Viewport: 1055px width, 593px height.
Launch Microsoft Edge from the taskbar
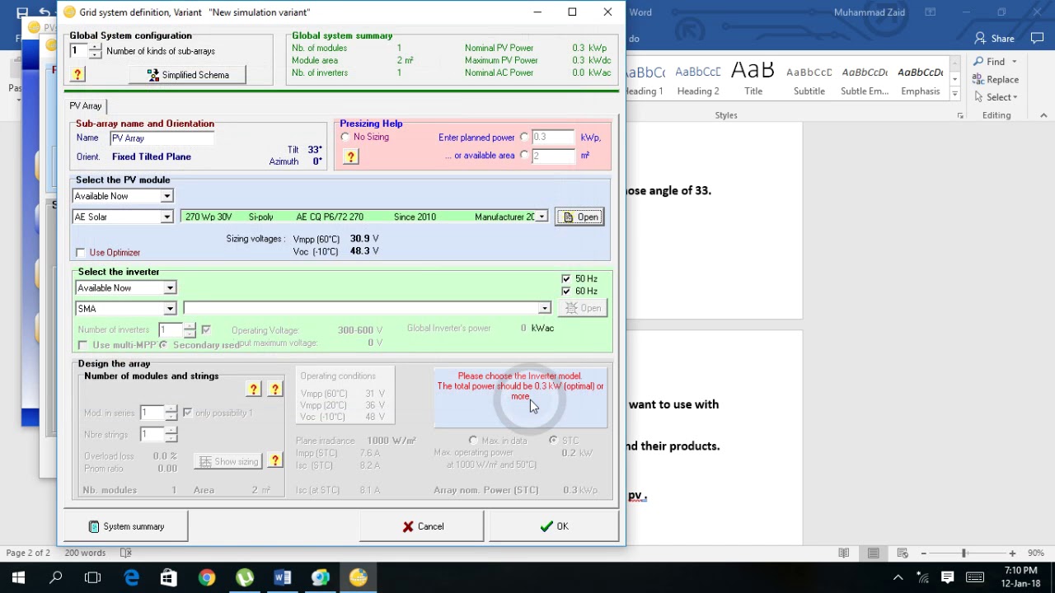click(132, 577)
